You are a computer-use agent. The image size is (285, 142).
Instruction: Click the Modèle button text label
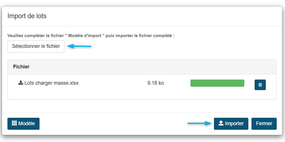(27, 124)
